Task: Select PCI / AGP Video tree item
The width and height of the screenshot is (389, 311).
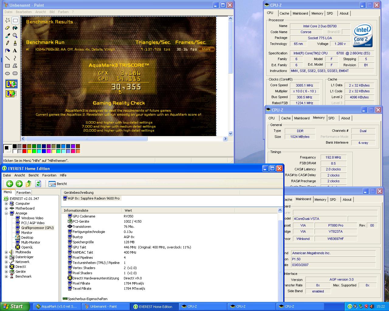Action: 33,223
